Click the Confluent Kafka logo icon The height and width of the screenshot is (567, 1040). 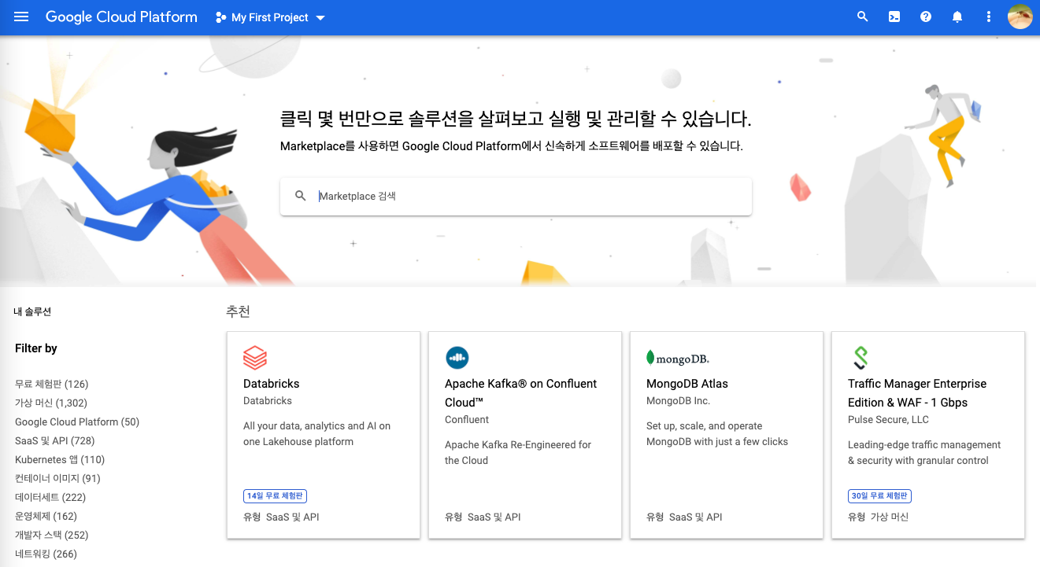[x=457, y=358]
